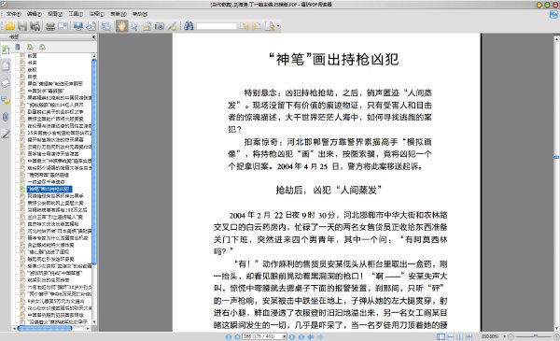Click the zoom out minus button
Screen dimensions: 560x341
coord(511,336)
